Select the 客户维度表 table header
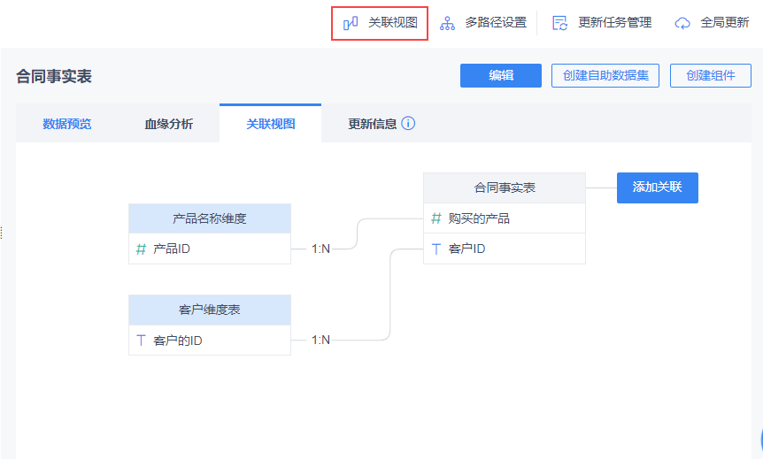 click(x=210, y=310)
